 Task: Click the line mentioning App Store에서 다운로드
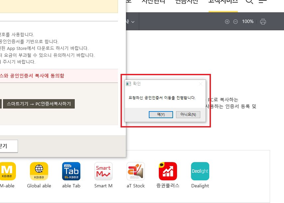(44, 48)
